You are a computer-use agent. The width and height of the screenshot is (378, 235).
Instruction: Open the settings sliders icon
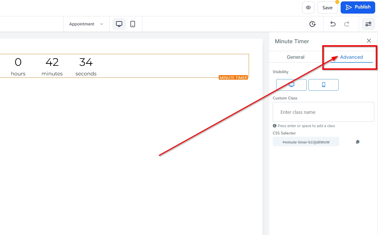368,24
